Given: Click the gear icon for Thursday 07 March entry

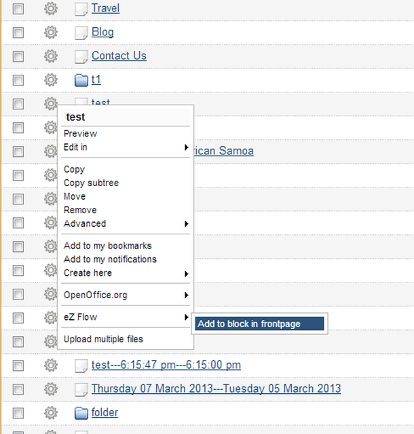Looking at the screenshot, I should coord(50,388).
